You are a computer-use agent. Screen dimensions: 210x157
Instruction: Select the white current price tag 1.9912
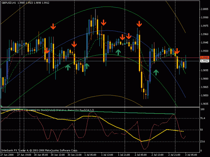coord(205,61)
